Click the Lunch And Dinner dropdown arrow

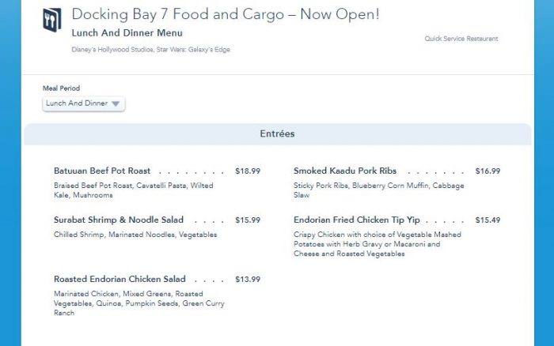tap(116, 103)
